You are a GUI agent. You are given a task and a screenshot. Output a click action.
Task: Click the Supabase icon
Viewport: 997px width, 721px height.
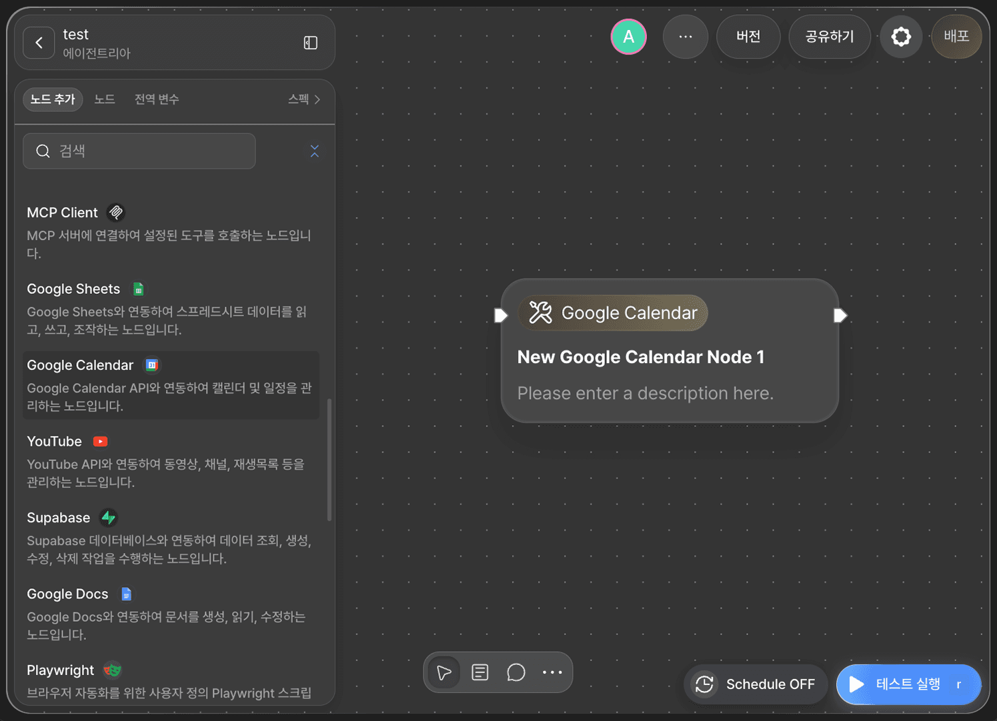pos(109,518)
